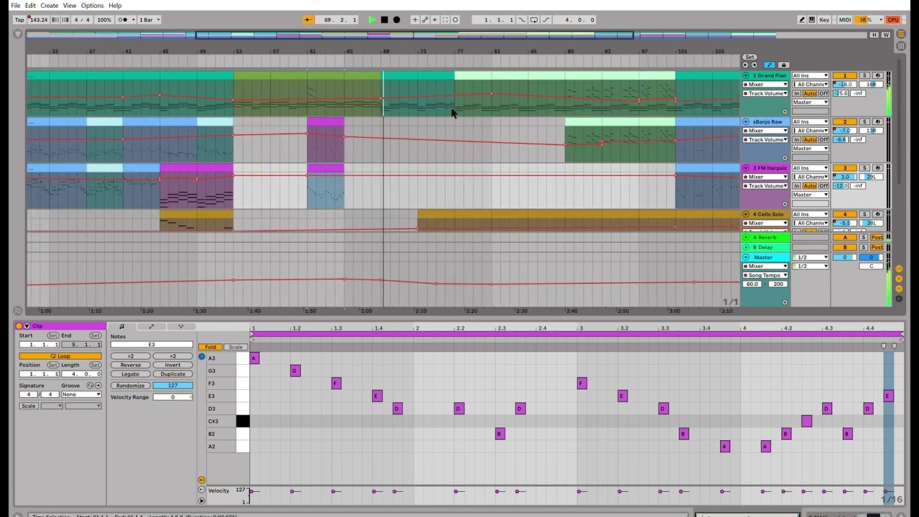Click the Automation Arm button in transport
Viewport: 919px width, 517px height.
point(425,20)
